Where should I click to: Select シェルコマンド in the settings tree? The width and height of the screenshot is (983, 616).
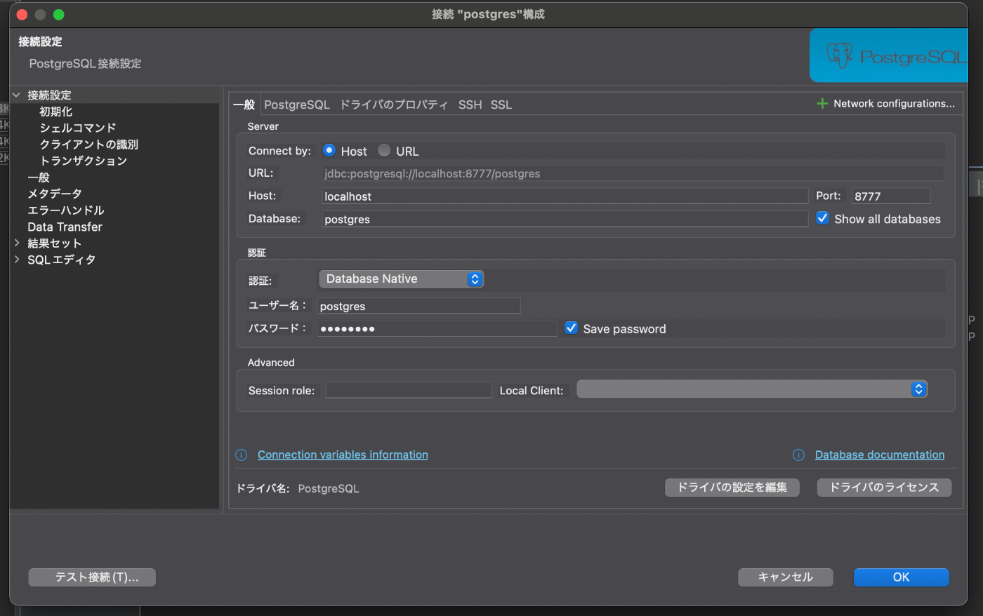point(78,128)
